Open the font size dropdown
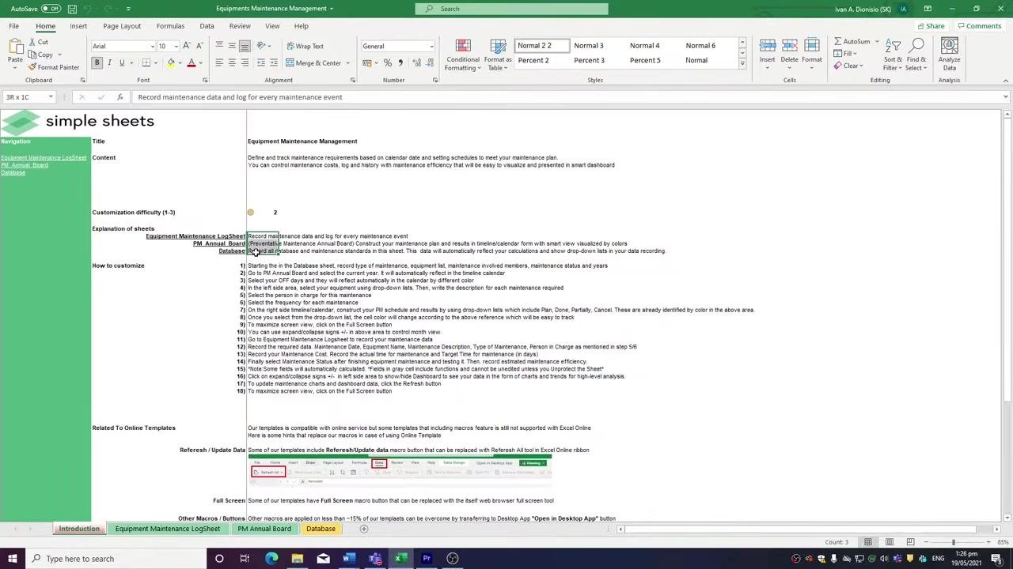This screenshot has height=569, width=1013. tap(176, 46)
